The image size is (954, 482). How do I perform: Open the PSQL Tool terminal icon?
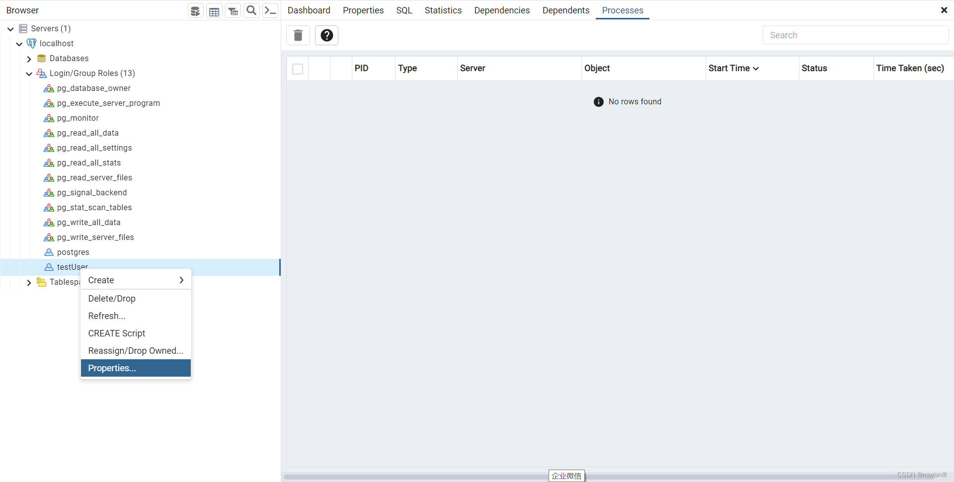(x=270, y=10)
